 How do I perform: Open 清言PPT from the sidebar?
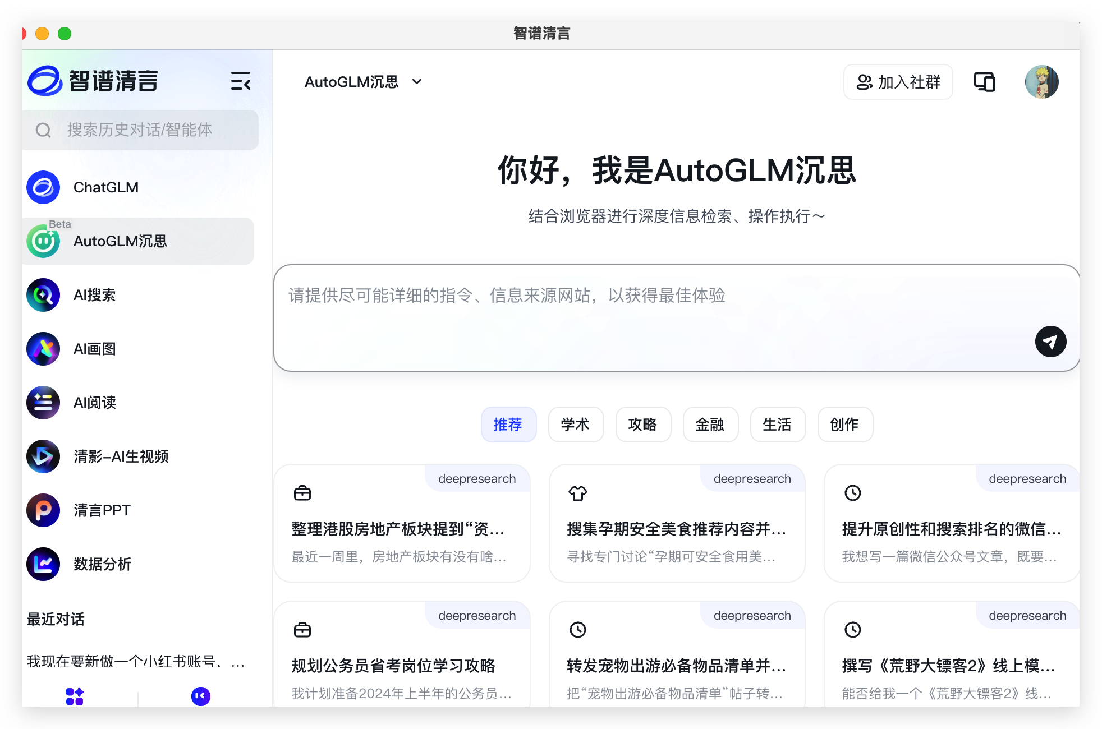coord(43,510)
